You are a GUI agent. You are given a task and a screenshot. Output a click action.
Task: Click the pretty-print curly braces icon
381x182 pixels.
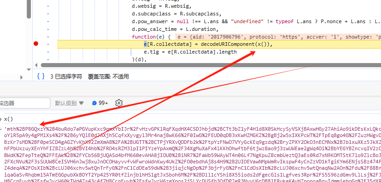pyautogui.click(x=41, y=77)
